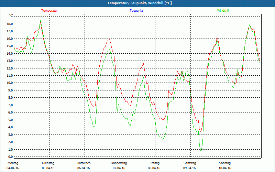This screenshot has height=172, width=275.
Task: Click the Dienstag day label
Action: point(48,163)
